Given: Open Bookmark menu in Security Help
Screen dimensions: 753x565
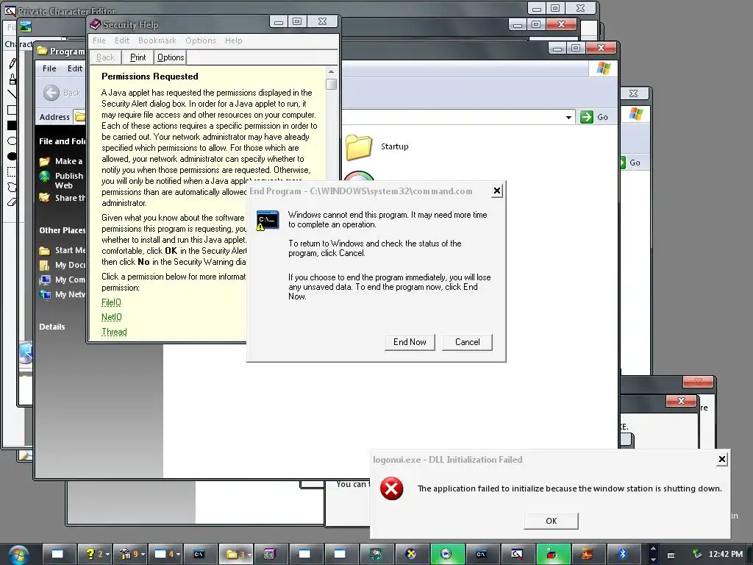Looking at the screenshot, I should coord(157,40).
